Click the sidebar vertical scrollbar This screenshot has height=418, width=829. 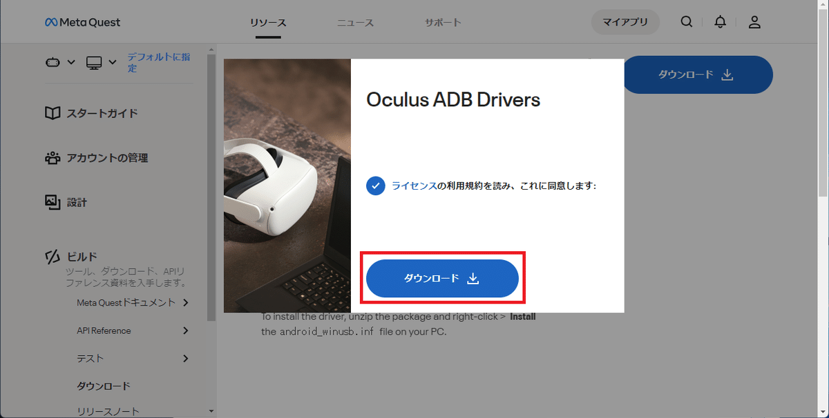(x=211, y=186)
